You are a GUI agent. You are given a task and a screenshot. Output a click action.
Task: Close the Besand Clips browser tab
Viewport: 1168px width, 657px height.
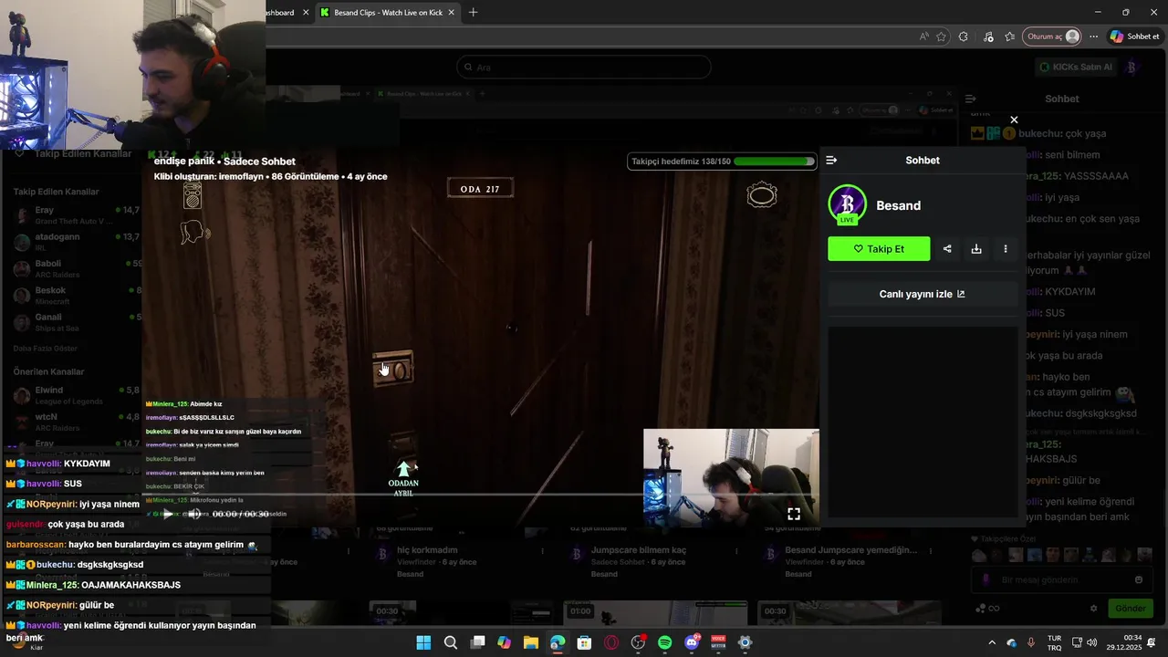pos(451,13)
